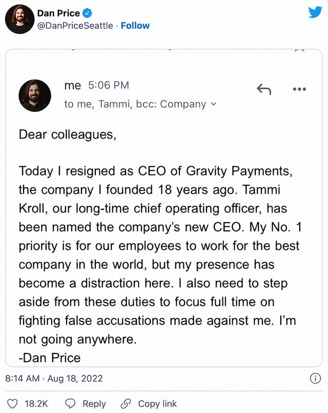328x413 pixels.
Task: Open the tweet info icon
Action: point(316,379)
